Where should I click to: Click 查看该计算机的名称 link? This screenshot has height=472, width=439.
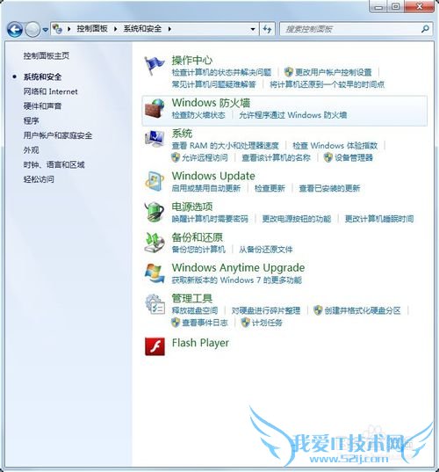(x=276, y=157)
